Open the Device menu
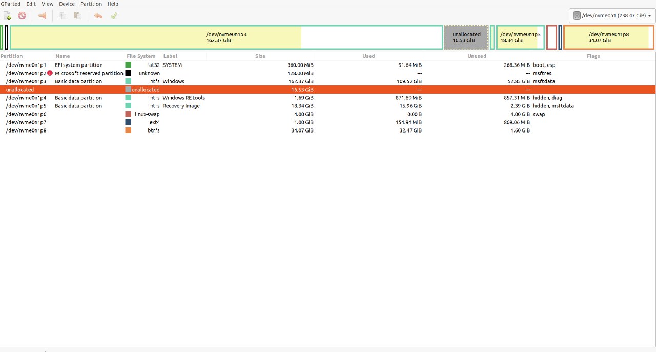The image size is (656, 352). pos(67,4)
